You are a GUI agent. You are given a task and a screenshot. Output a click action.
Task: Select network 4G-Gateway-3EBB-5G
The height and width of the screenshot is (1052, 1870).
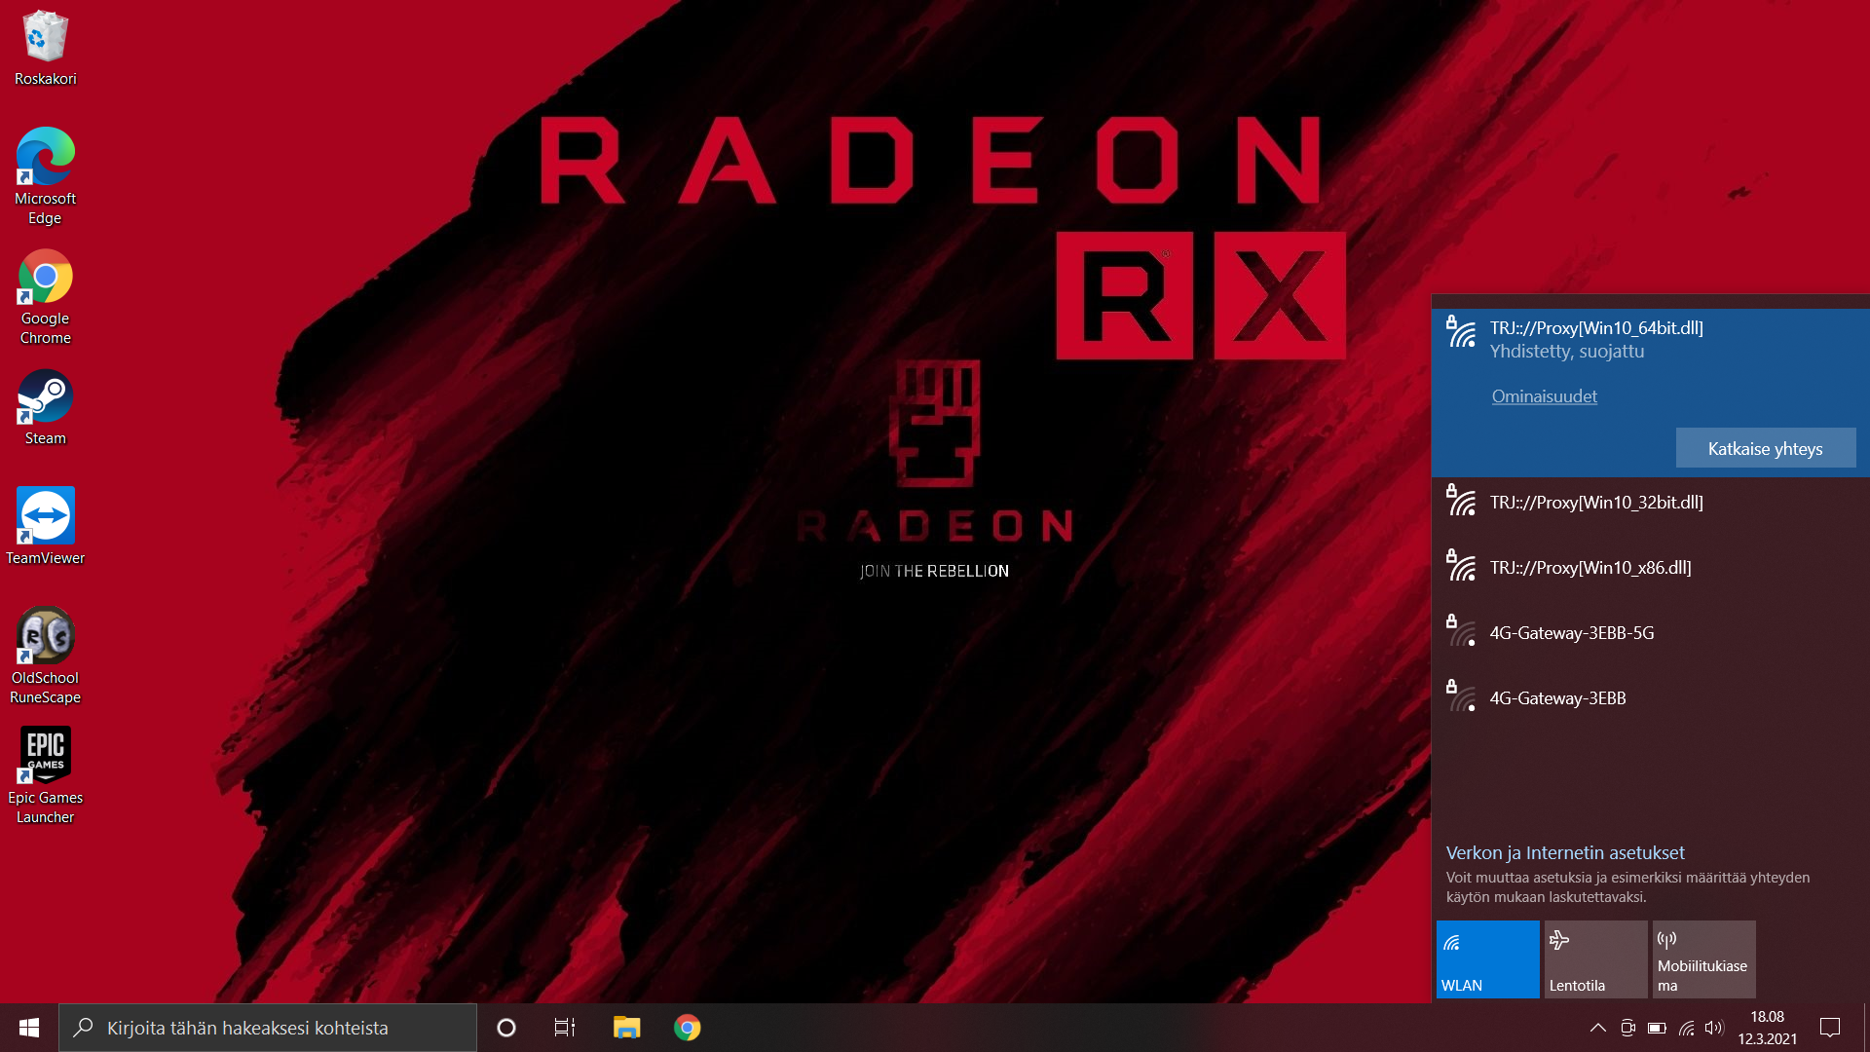coord(1650,633)
